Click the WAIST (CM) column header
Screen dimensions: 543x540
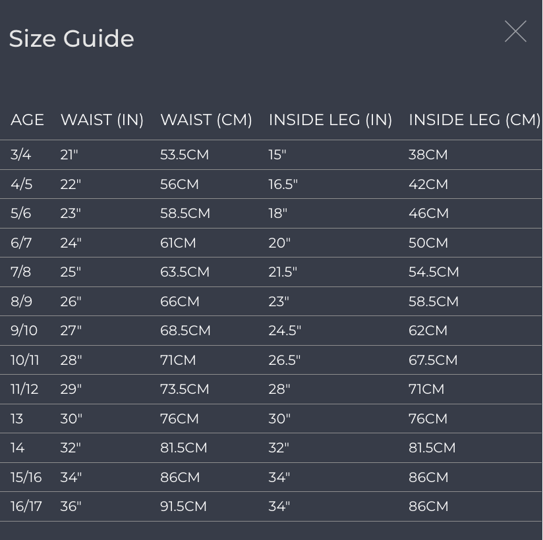pos(206,120)
